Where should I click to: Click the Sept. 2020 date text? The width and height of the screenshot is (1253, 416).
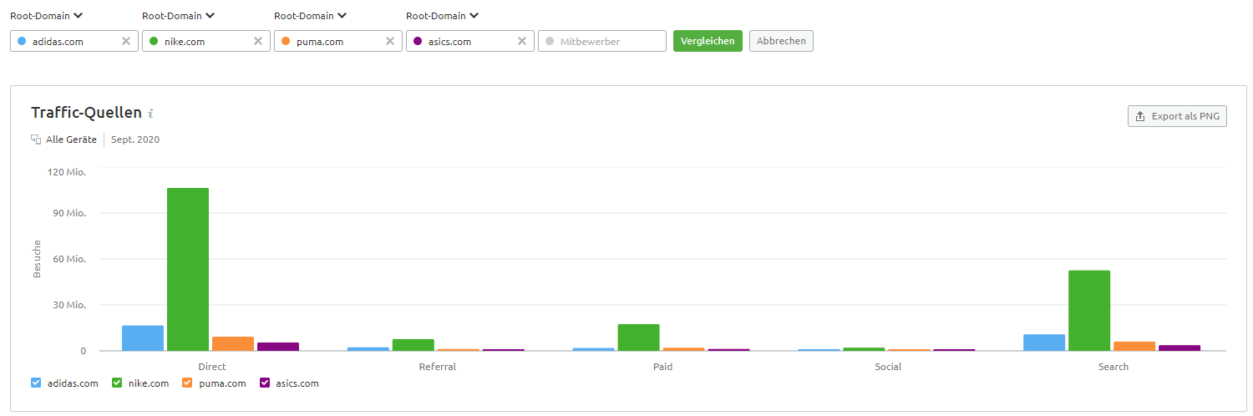click(135, 140)
